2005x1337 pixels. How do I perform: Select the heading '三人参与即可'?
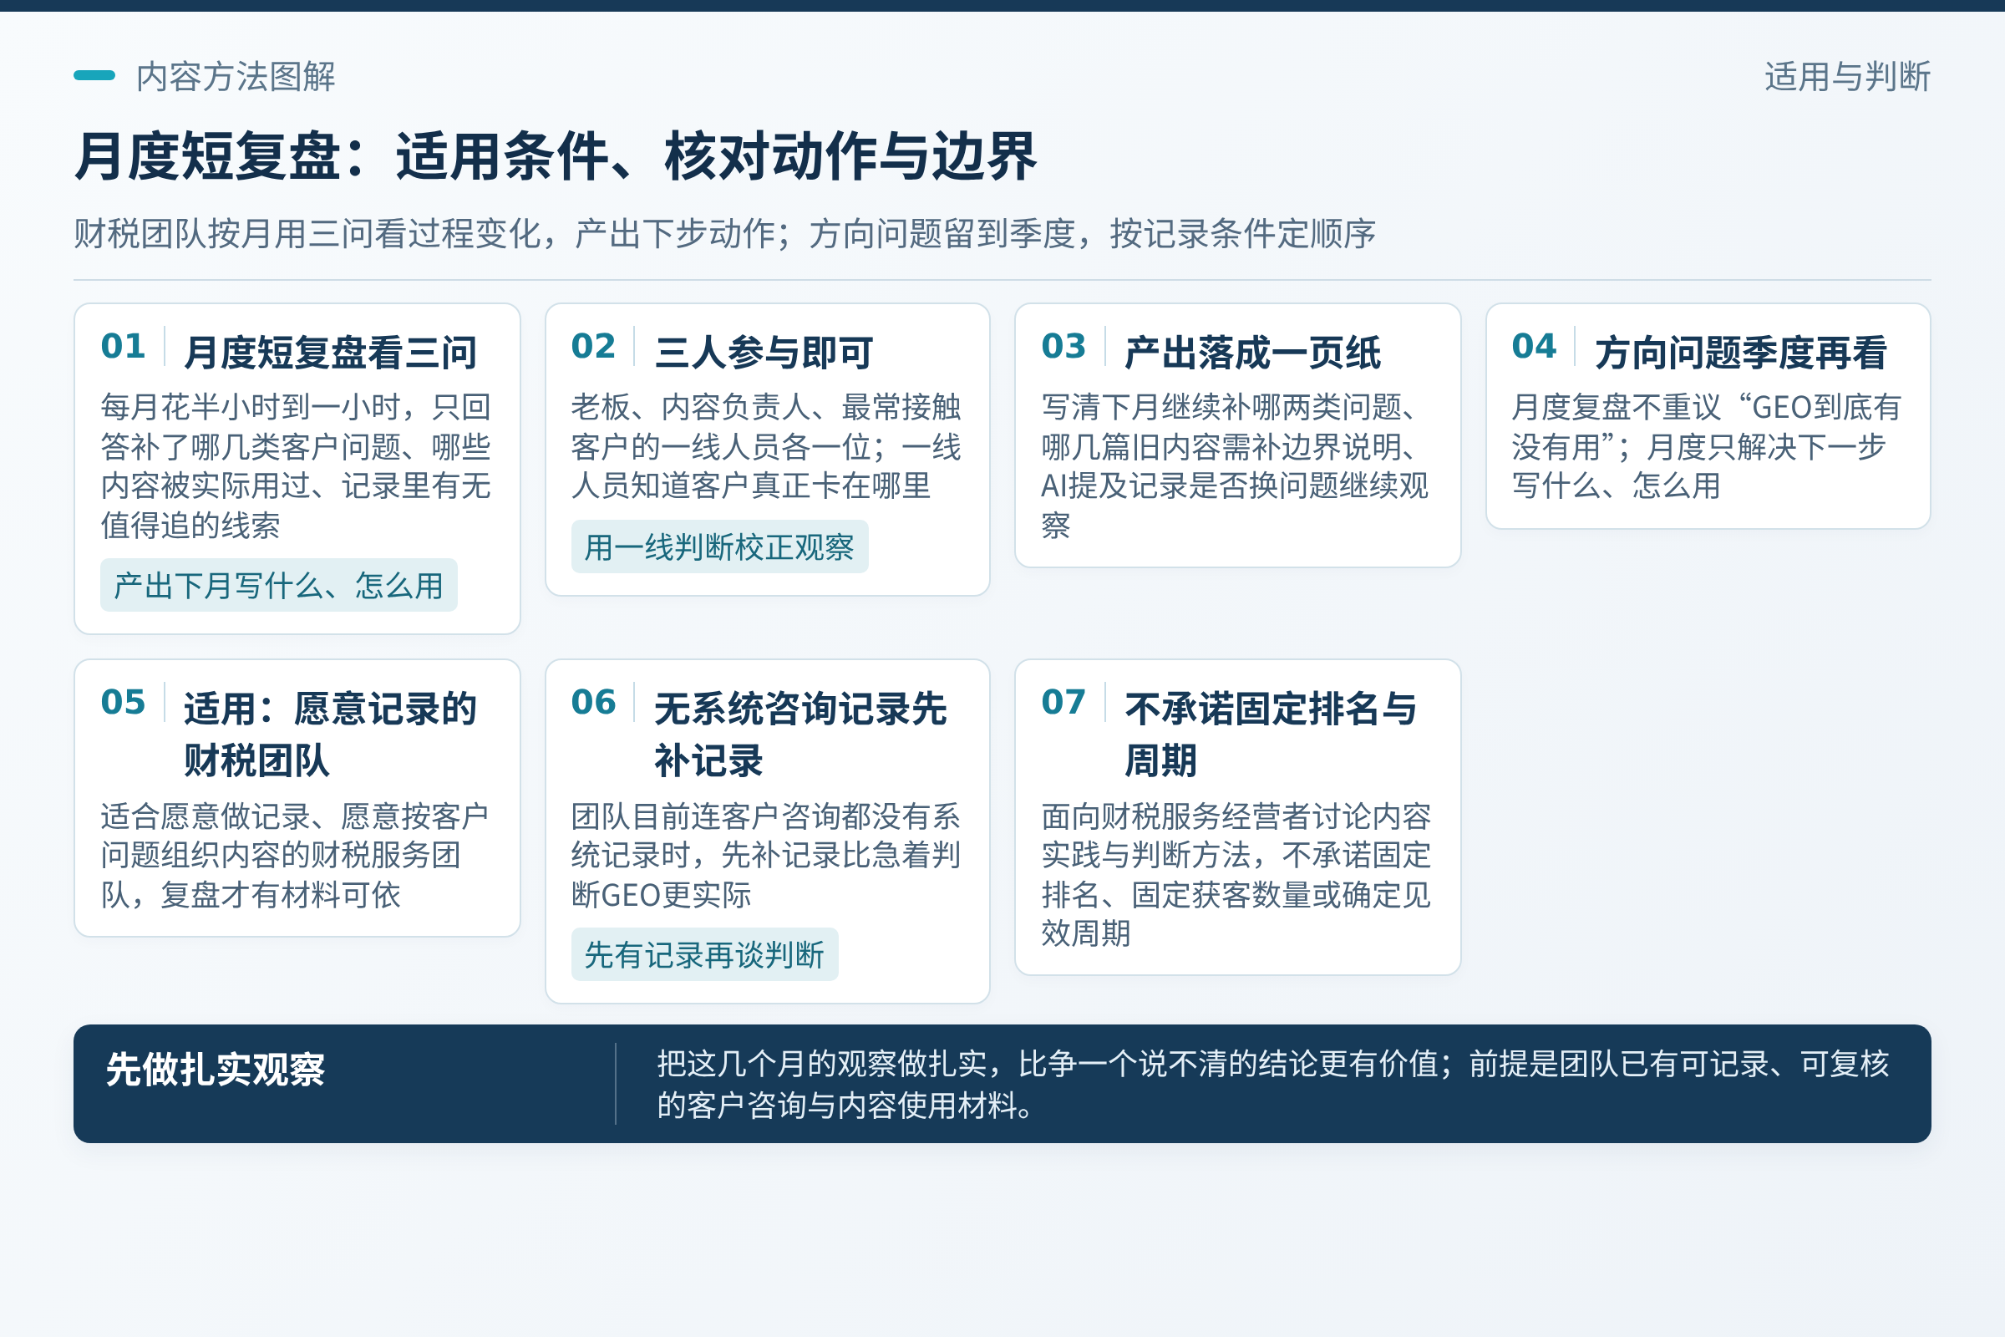tap(764, 352)
